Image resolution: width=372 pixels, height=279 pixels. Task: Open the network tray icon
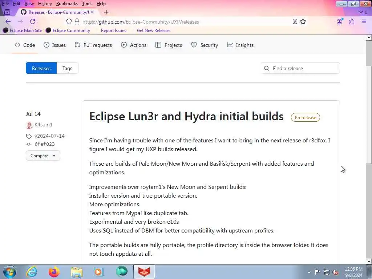pyautogui.click(x=327, y=272)
